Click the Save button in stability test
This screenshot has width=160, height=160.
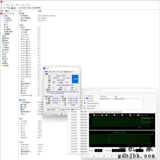click(x=112, y=156)
